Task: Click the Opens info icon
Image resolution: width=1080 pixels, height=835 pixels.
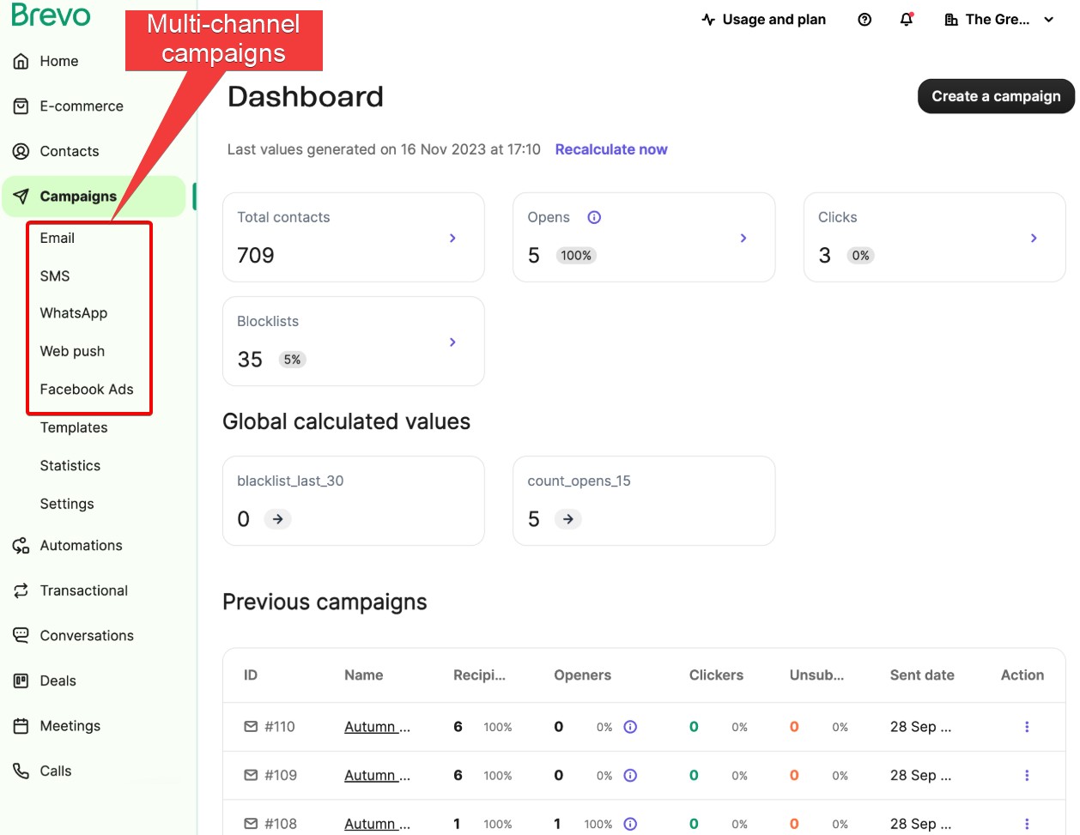Action: point(594,217)
